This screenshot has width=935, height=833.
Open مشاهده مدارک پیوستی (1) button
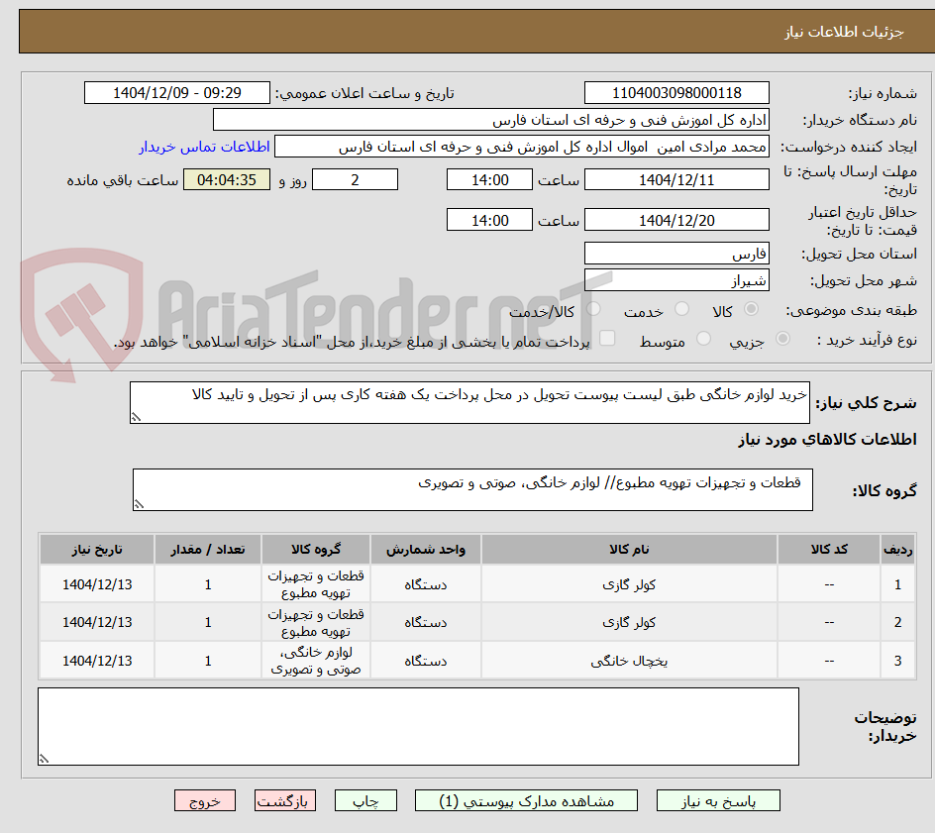526,800
